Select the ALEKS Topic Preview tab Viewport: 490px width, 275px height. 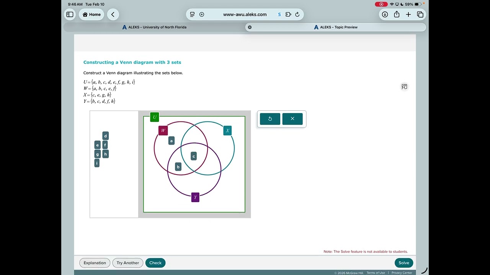coord(336,27)
